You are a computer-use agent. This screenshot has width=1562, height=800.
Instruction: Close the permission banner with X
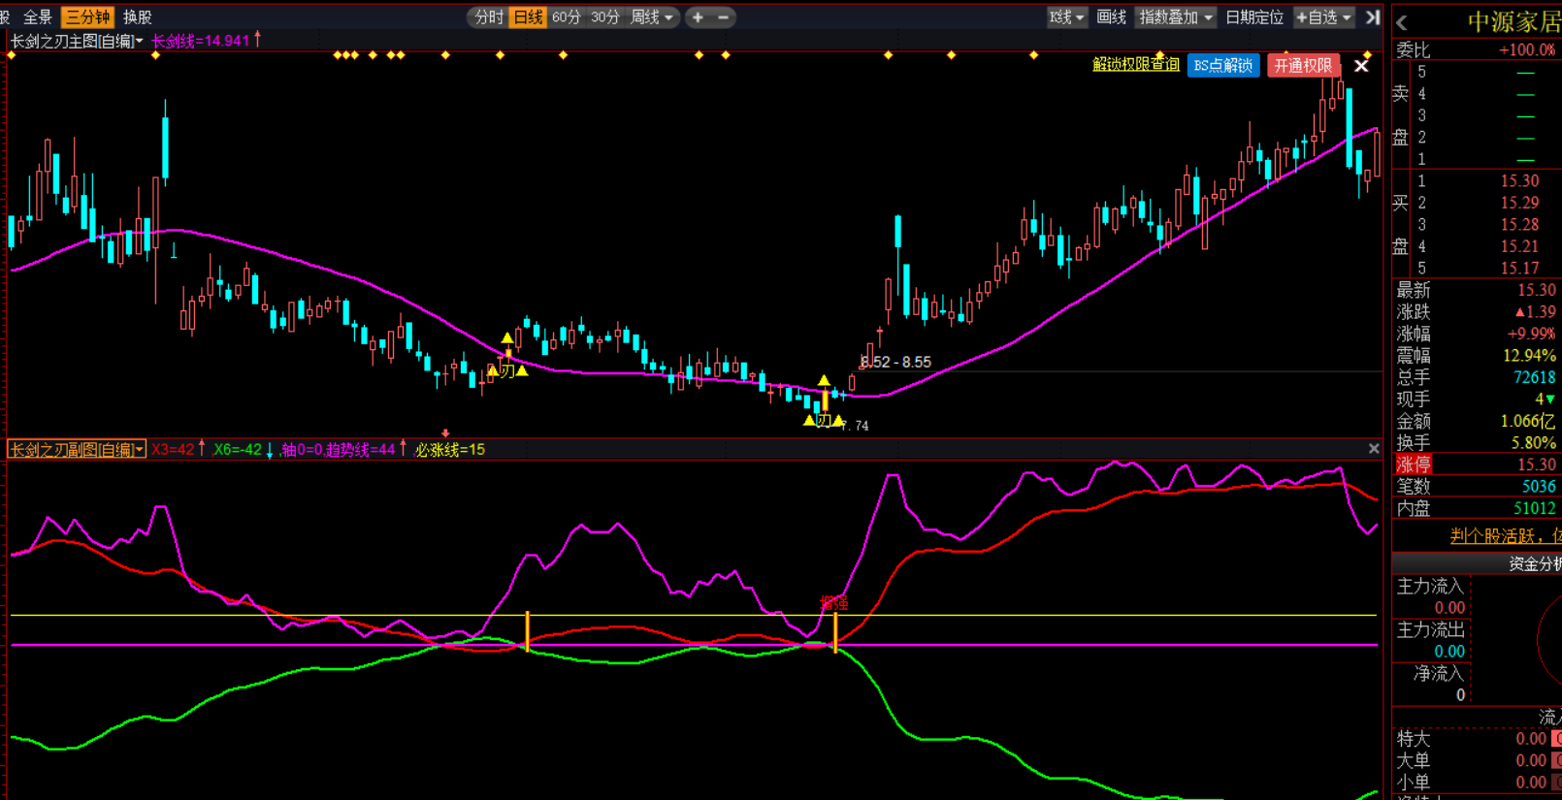[x=1361, y=66]
